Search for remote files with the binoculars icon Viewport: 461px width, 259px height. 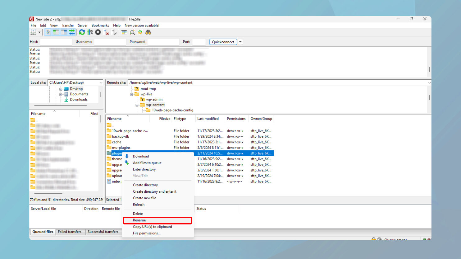click(x=148, y=32)
